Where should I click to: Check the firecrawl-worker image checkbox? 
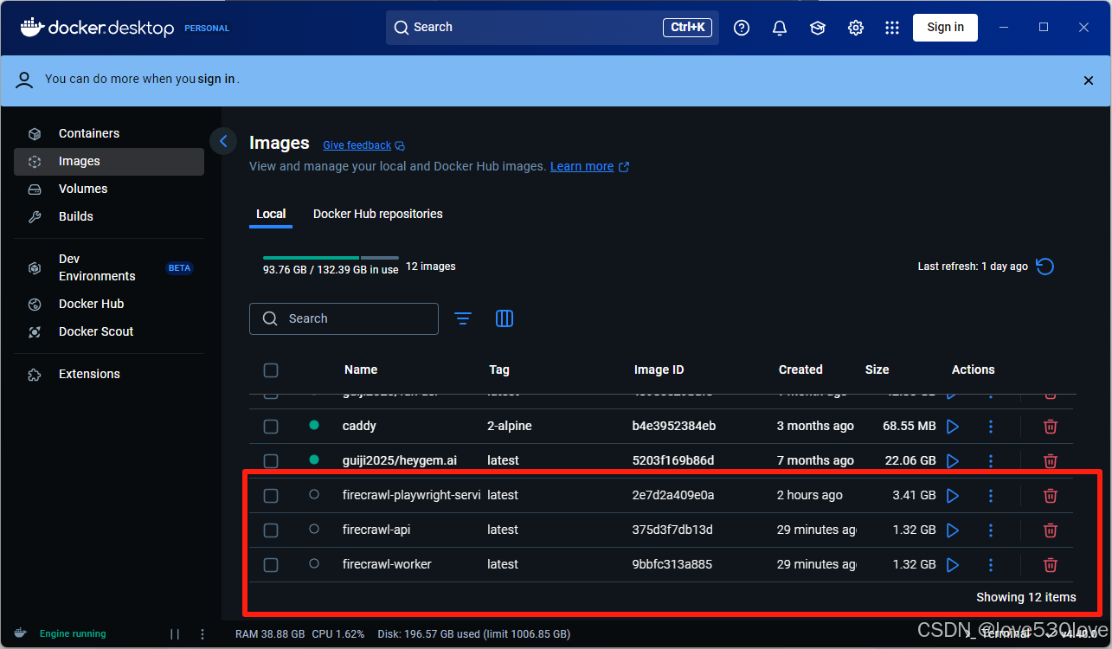[x=271, y=565]
